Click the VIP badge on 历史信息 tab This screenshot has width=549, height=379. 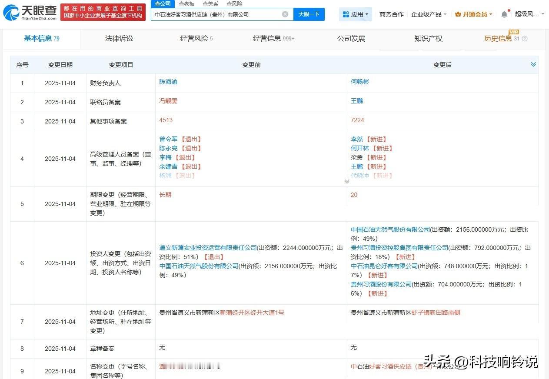click(x=513, y=31)
